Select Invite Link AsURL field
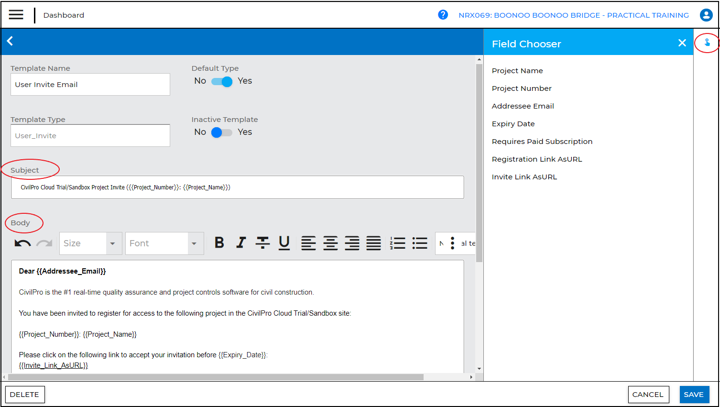Image resolution: width=720 pixels, height=407 pixels. (524, 177)
